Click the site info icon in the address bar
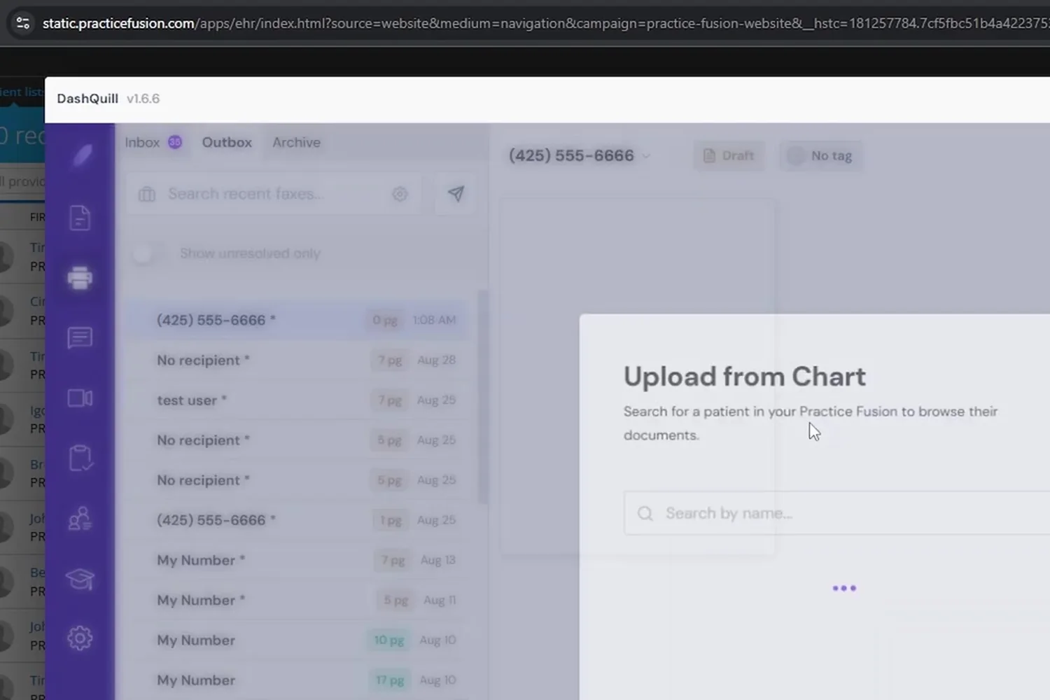Viewport: 1050px width, 700px height. click(22, 23)
